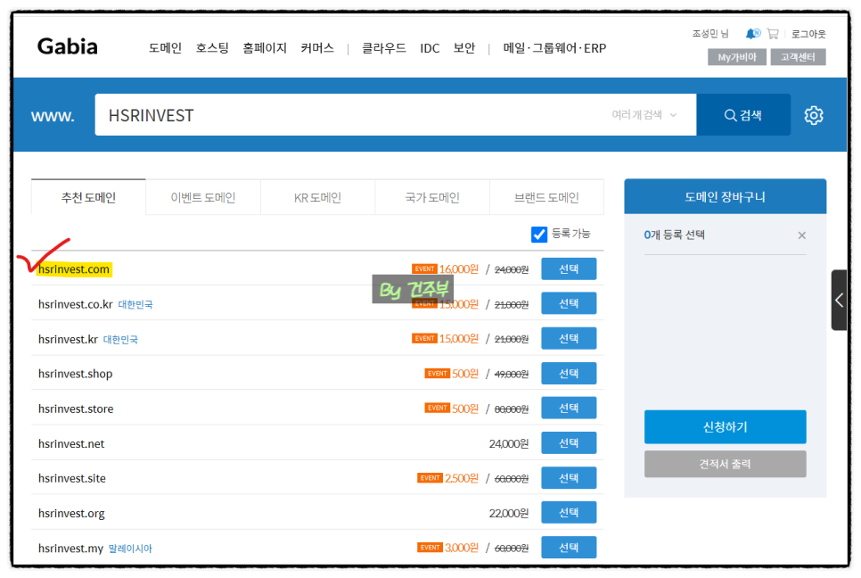Click the EVENT badge on hsrinvest.store row

tap(437, 408)
